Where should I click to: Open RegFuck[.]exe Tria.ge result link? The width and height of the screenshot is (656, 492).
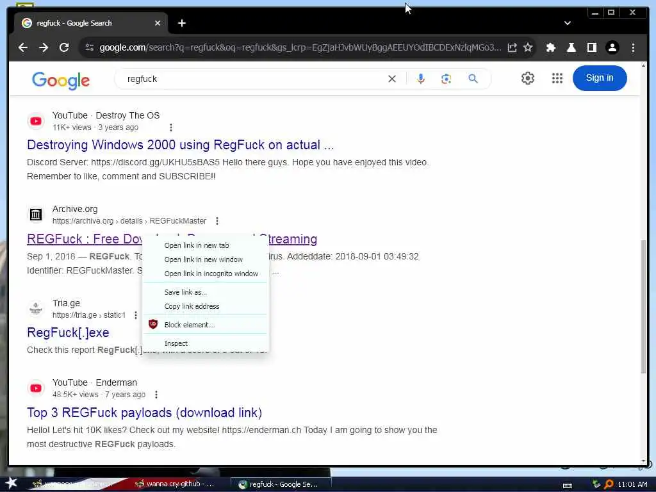68,332
